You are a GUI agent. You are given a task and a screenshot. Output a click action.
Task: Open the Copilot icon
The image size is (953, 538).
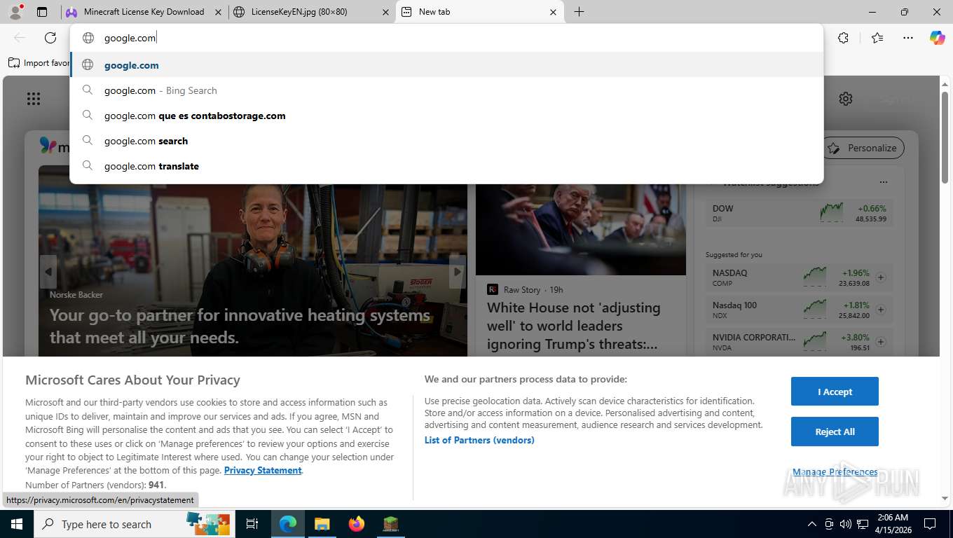[937, 38]
